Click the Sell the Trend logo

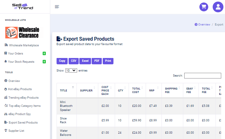(x=22, y=6)
